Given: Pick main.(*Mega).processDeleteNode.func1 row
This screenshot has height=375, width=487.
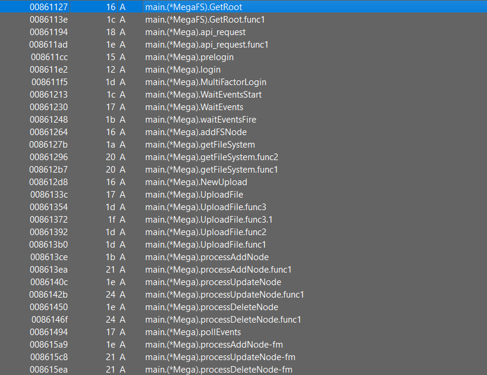Looking at the screenshot, I should click(x=244, y=319).
